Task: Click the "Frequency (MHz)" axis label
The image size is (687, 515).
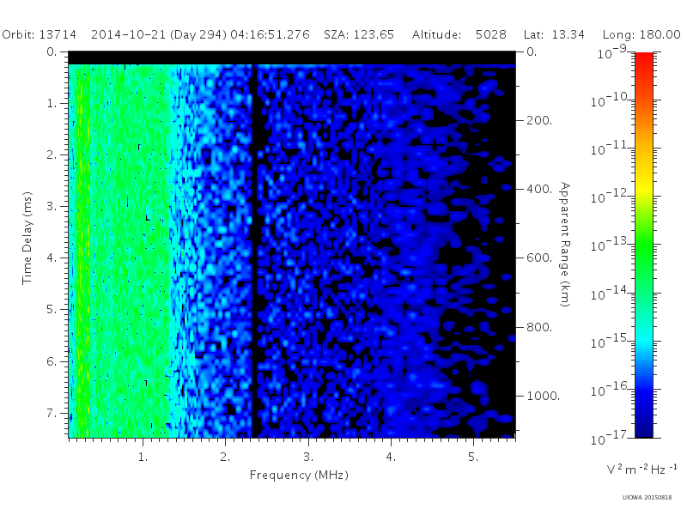Action: coord(299,475)
